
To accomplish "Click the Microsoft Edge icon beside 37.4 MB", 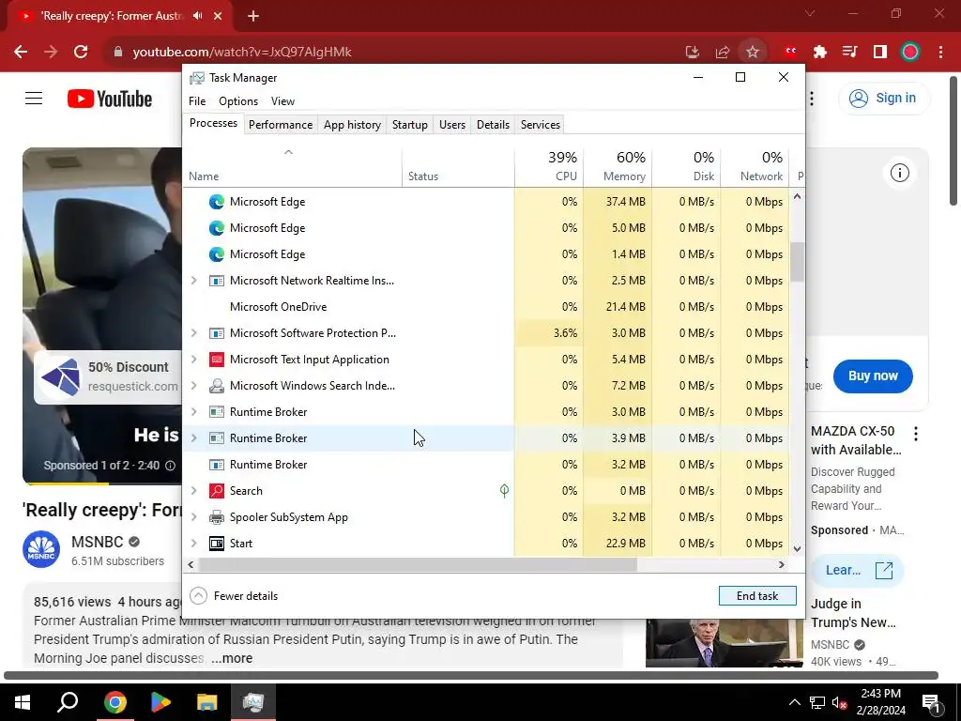I will pos(217,202).
